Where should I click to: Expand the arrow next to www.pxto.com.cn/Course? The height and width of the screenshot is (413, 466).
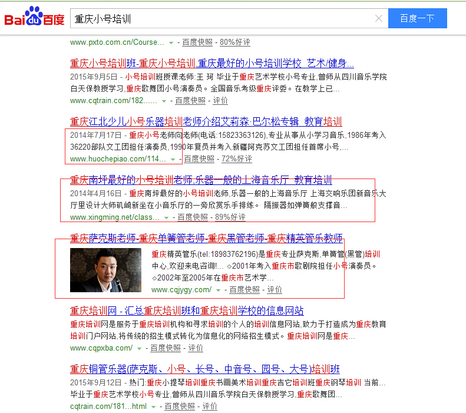point(171,43)
